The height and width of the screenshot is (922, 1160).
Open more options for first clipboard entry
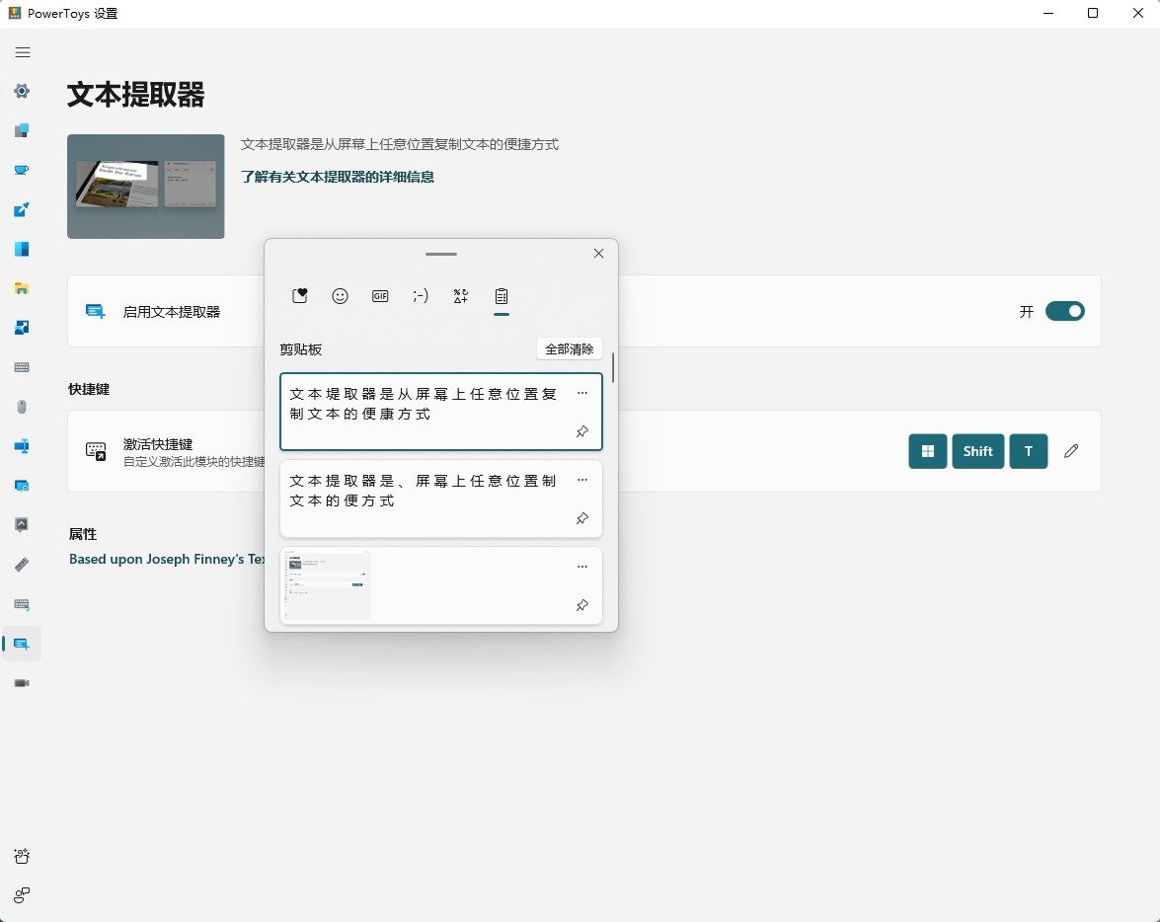(582, 393)
